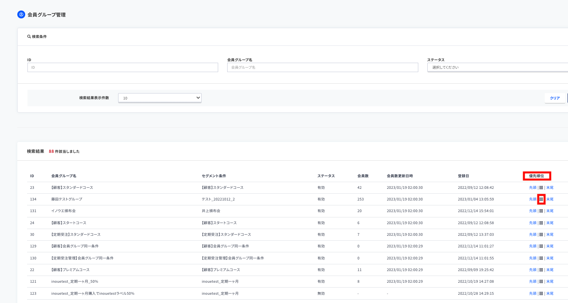This screenshot has height=303, width=568.
Task: Click the ステータス column header in results table
Action: point(326,176)
